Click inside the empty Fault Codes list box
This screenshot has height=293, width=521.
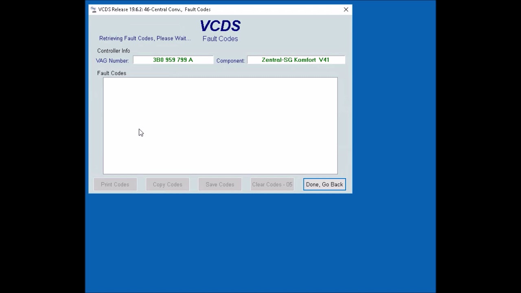pos(220,126)
